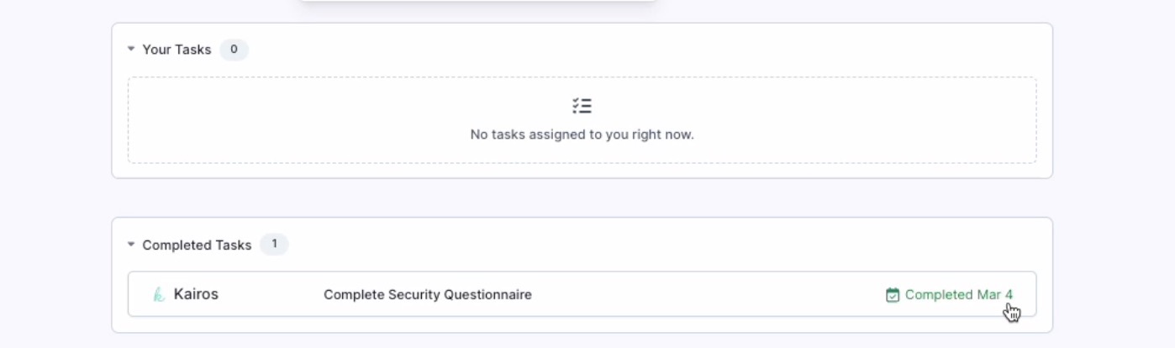The height and width of the screenshot is (348, 1175).
Task: Click the checklist icon in empty tasks area
Action: point(582,106)
